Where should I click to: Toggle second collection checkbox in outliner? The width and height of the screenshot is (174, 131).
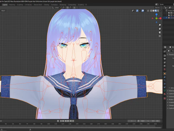coord(169,15)
